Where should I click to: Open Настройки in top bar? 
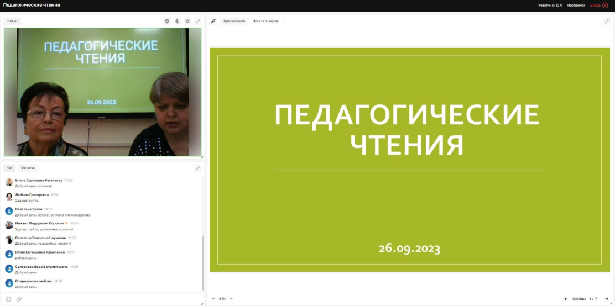click(x=576, y=6)
